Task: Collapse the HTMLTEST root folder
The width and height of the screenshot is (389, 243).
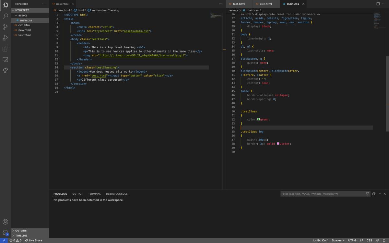Action: coord(30,10)
